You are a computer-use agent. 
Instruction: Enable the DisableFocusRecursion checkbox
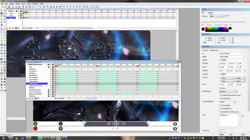click(x=220, y=112)
